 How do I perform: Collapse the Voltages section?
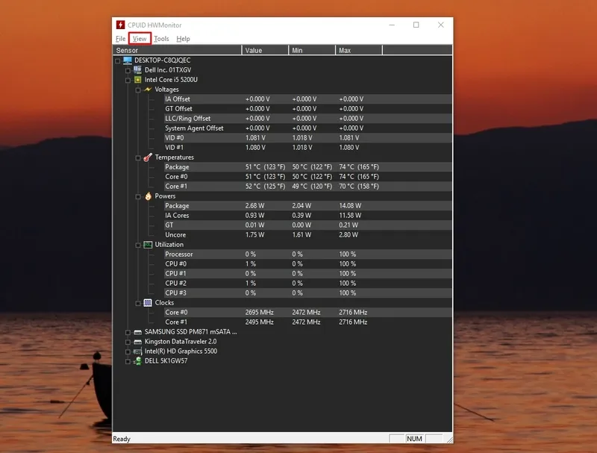(x=138, y=90)
